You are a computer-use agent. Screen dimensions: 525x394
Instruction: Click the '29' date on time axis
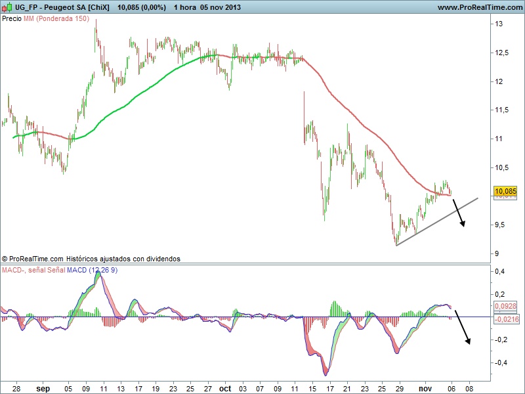point(399,389)
